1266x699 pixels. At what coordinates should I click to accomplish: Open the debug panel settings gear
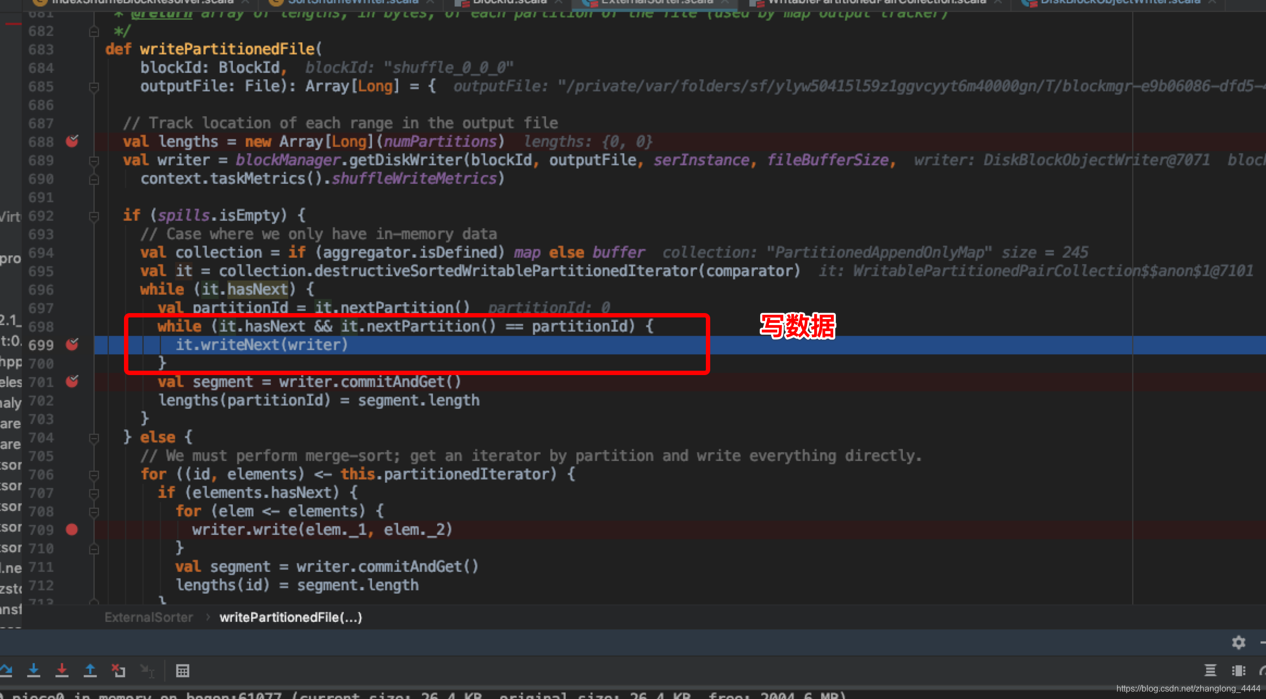[x=1238, y=642]
